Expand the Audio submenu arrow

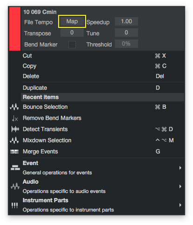point(180,186)
